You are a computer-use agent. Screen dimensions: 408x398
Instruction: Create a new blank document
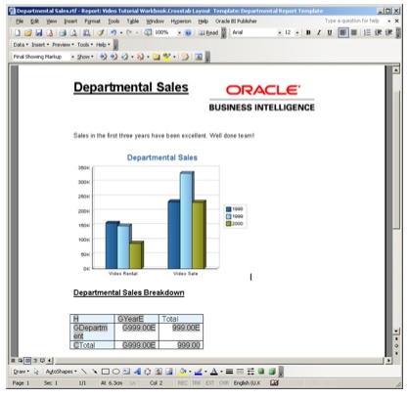pos(18,32)
